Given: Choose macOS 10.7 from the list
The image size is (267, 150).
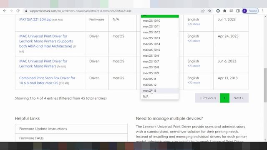Looking at the screenshot, I should point(160,61).
